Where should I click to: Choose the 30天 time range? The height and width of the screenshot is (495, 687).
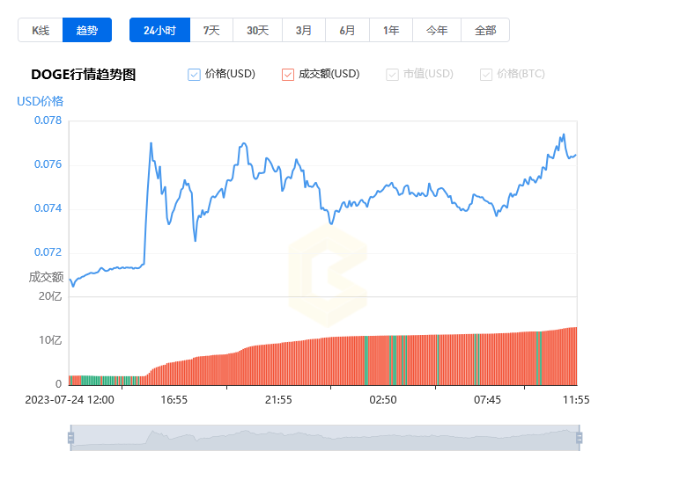(257, 30)
